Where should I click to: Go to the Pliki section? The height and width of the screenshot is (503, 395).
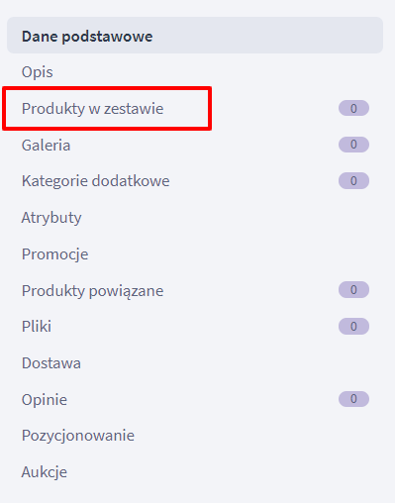click(195, 327)
